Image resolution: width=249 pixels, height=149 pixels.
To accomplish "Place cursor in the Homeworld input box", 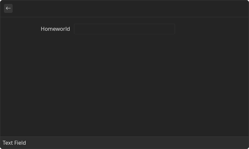I will pyautogui.click(x=124, y=29).
